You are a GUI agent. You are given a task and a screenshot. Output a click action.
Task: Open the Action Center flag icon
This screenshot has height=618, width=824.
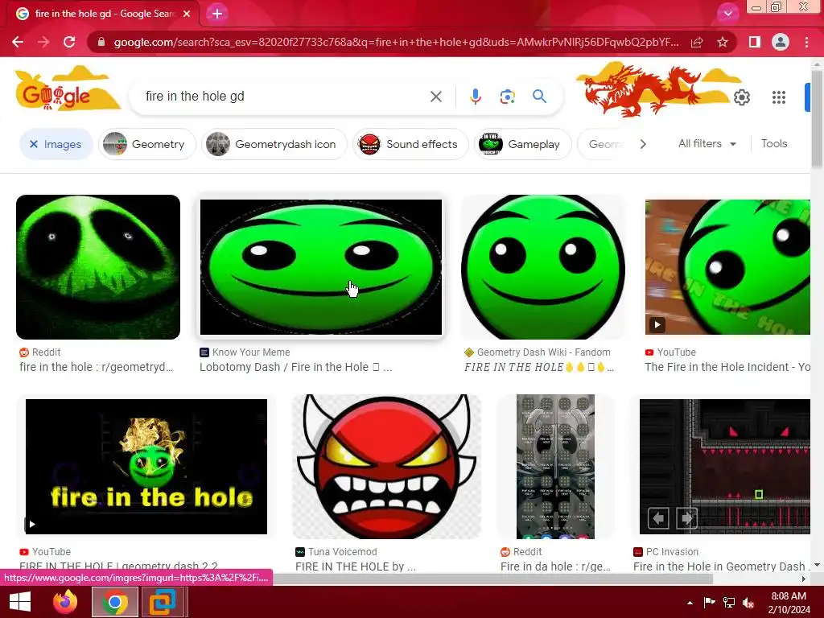[x=709, y=603]
